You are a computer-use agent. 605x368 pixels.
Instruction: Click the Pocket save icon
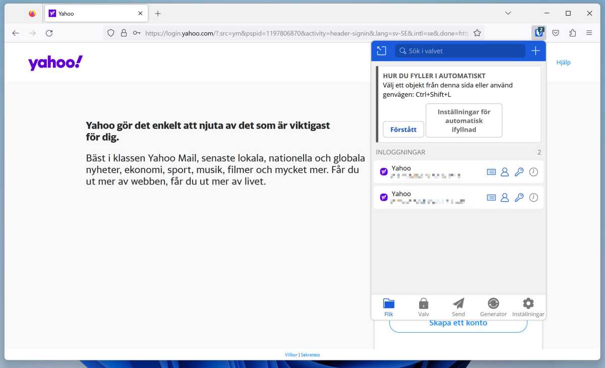556,33
